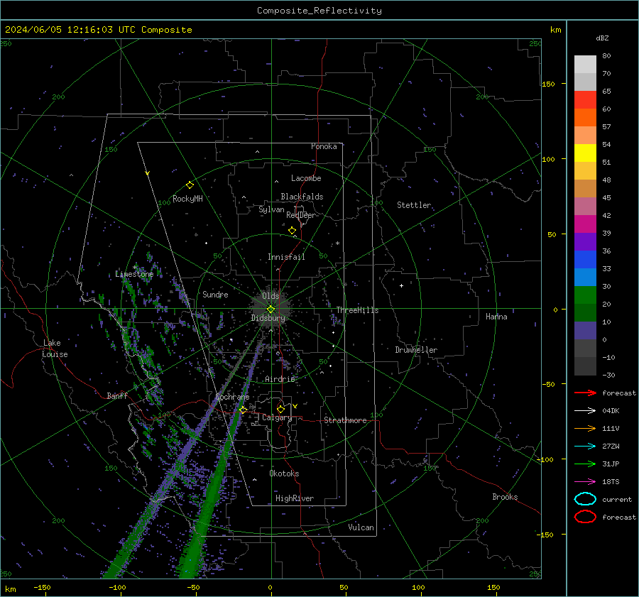Select the slate 10-0 dBZ swatch

coord(585,331)
